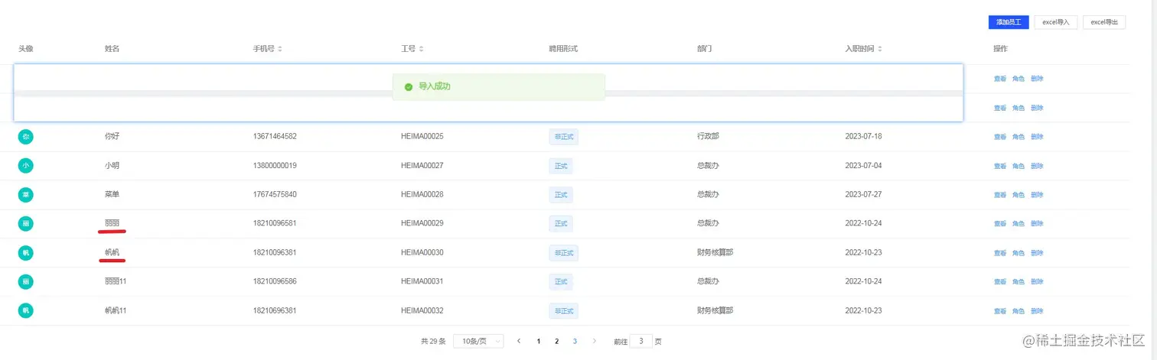Click 查看 for employee HEIMA00032
This screenshot has width=1157, height=360.
pyautogui.click(x=1000, y=311)
